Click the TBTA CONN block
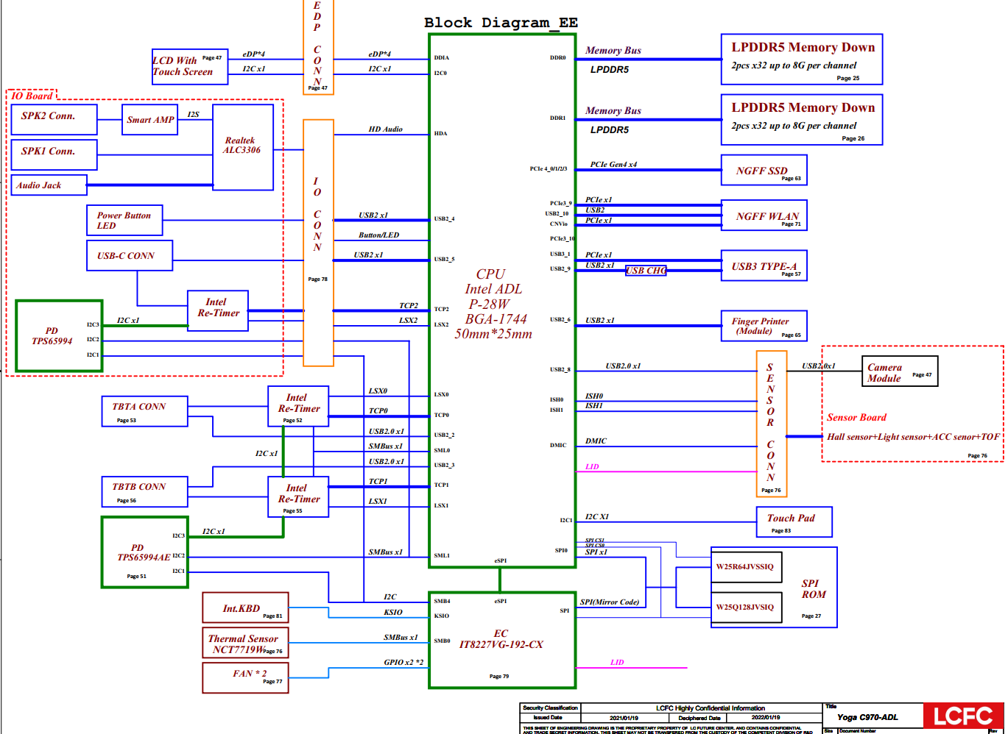 tap(144, 411)
